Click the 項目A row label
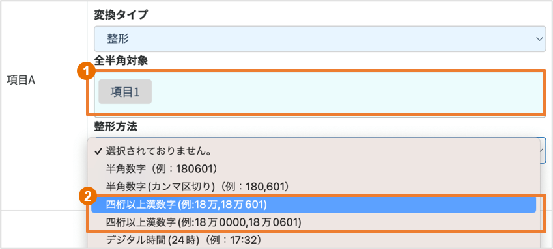This screenshot has height=249, width=553. [x=21, y=81]
